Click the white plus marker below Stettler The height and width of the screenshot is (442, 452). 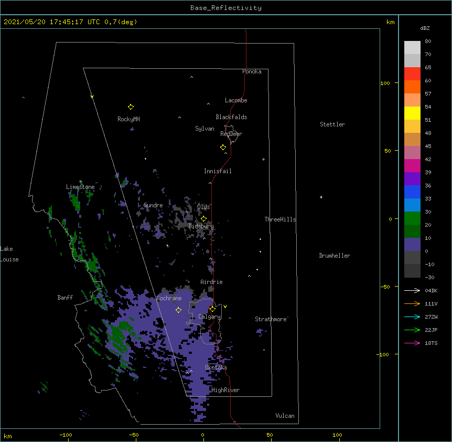321,197
